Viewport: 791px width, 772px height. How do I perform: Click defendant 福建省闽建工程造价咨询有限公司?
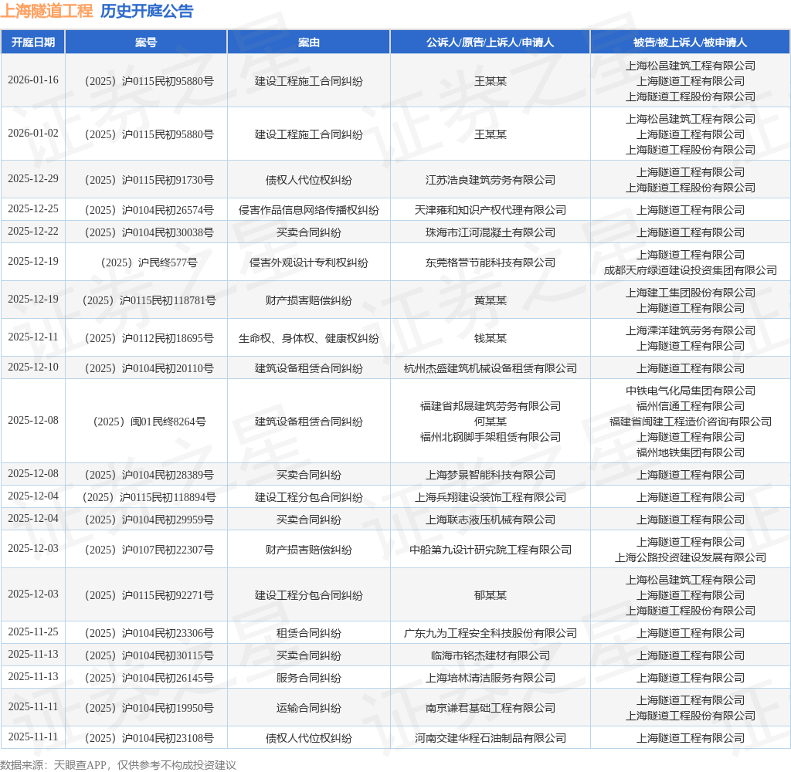point(690,422)
